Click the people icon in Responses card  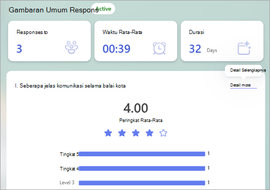(71, 47)
